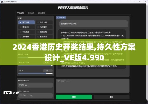The image size is (148, 104).
Task: Click the Chatbot label icon
Action: (58, 17)
